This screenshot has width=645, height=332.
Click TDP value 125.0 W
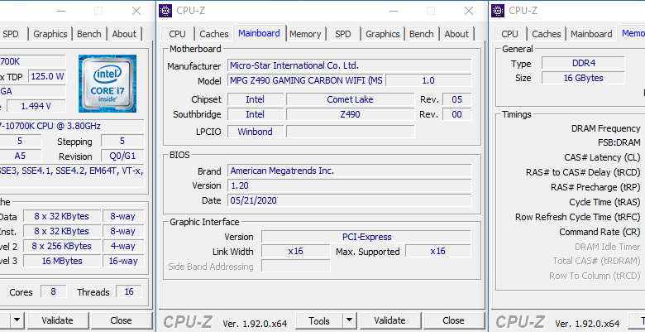coord(47,76)
